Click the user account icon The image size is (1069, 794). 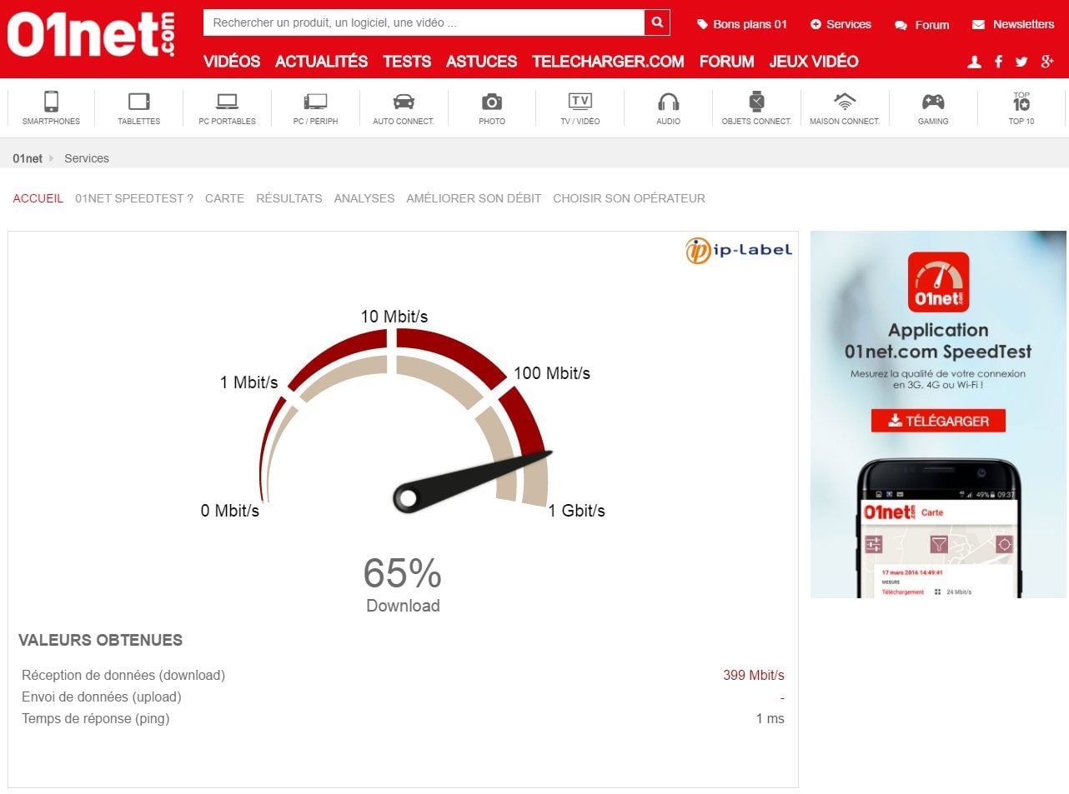[x=974, y=62]
